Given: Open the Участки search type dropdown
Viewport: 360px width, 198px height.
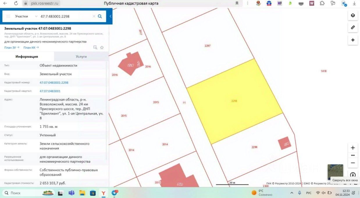Looking at the screenshot, I should 26,17.
